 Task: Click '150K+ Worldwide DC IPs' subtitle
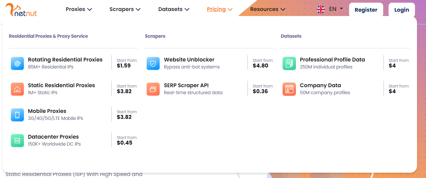tap(55, 144)
